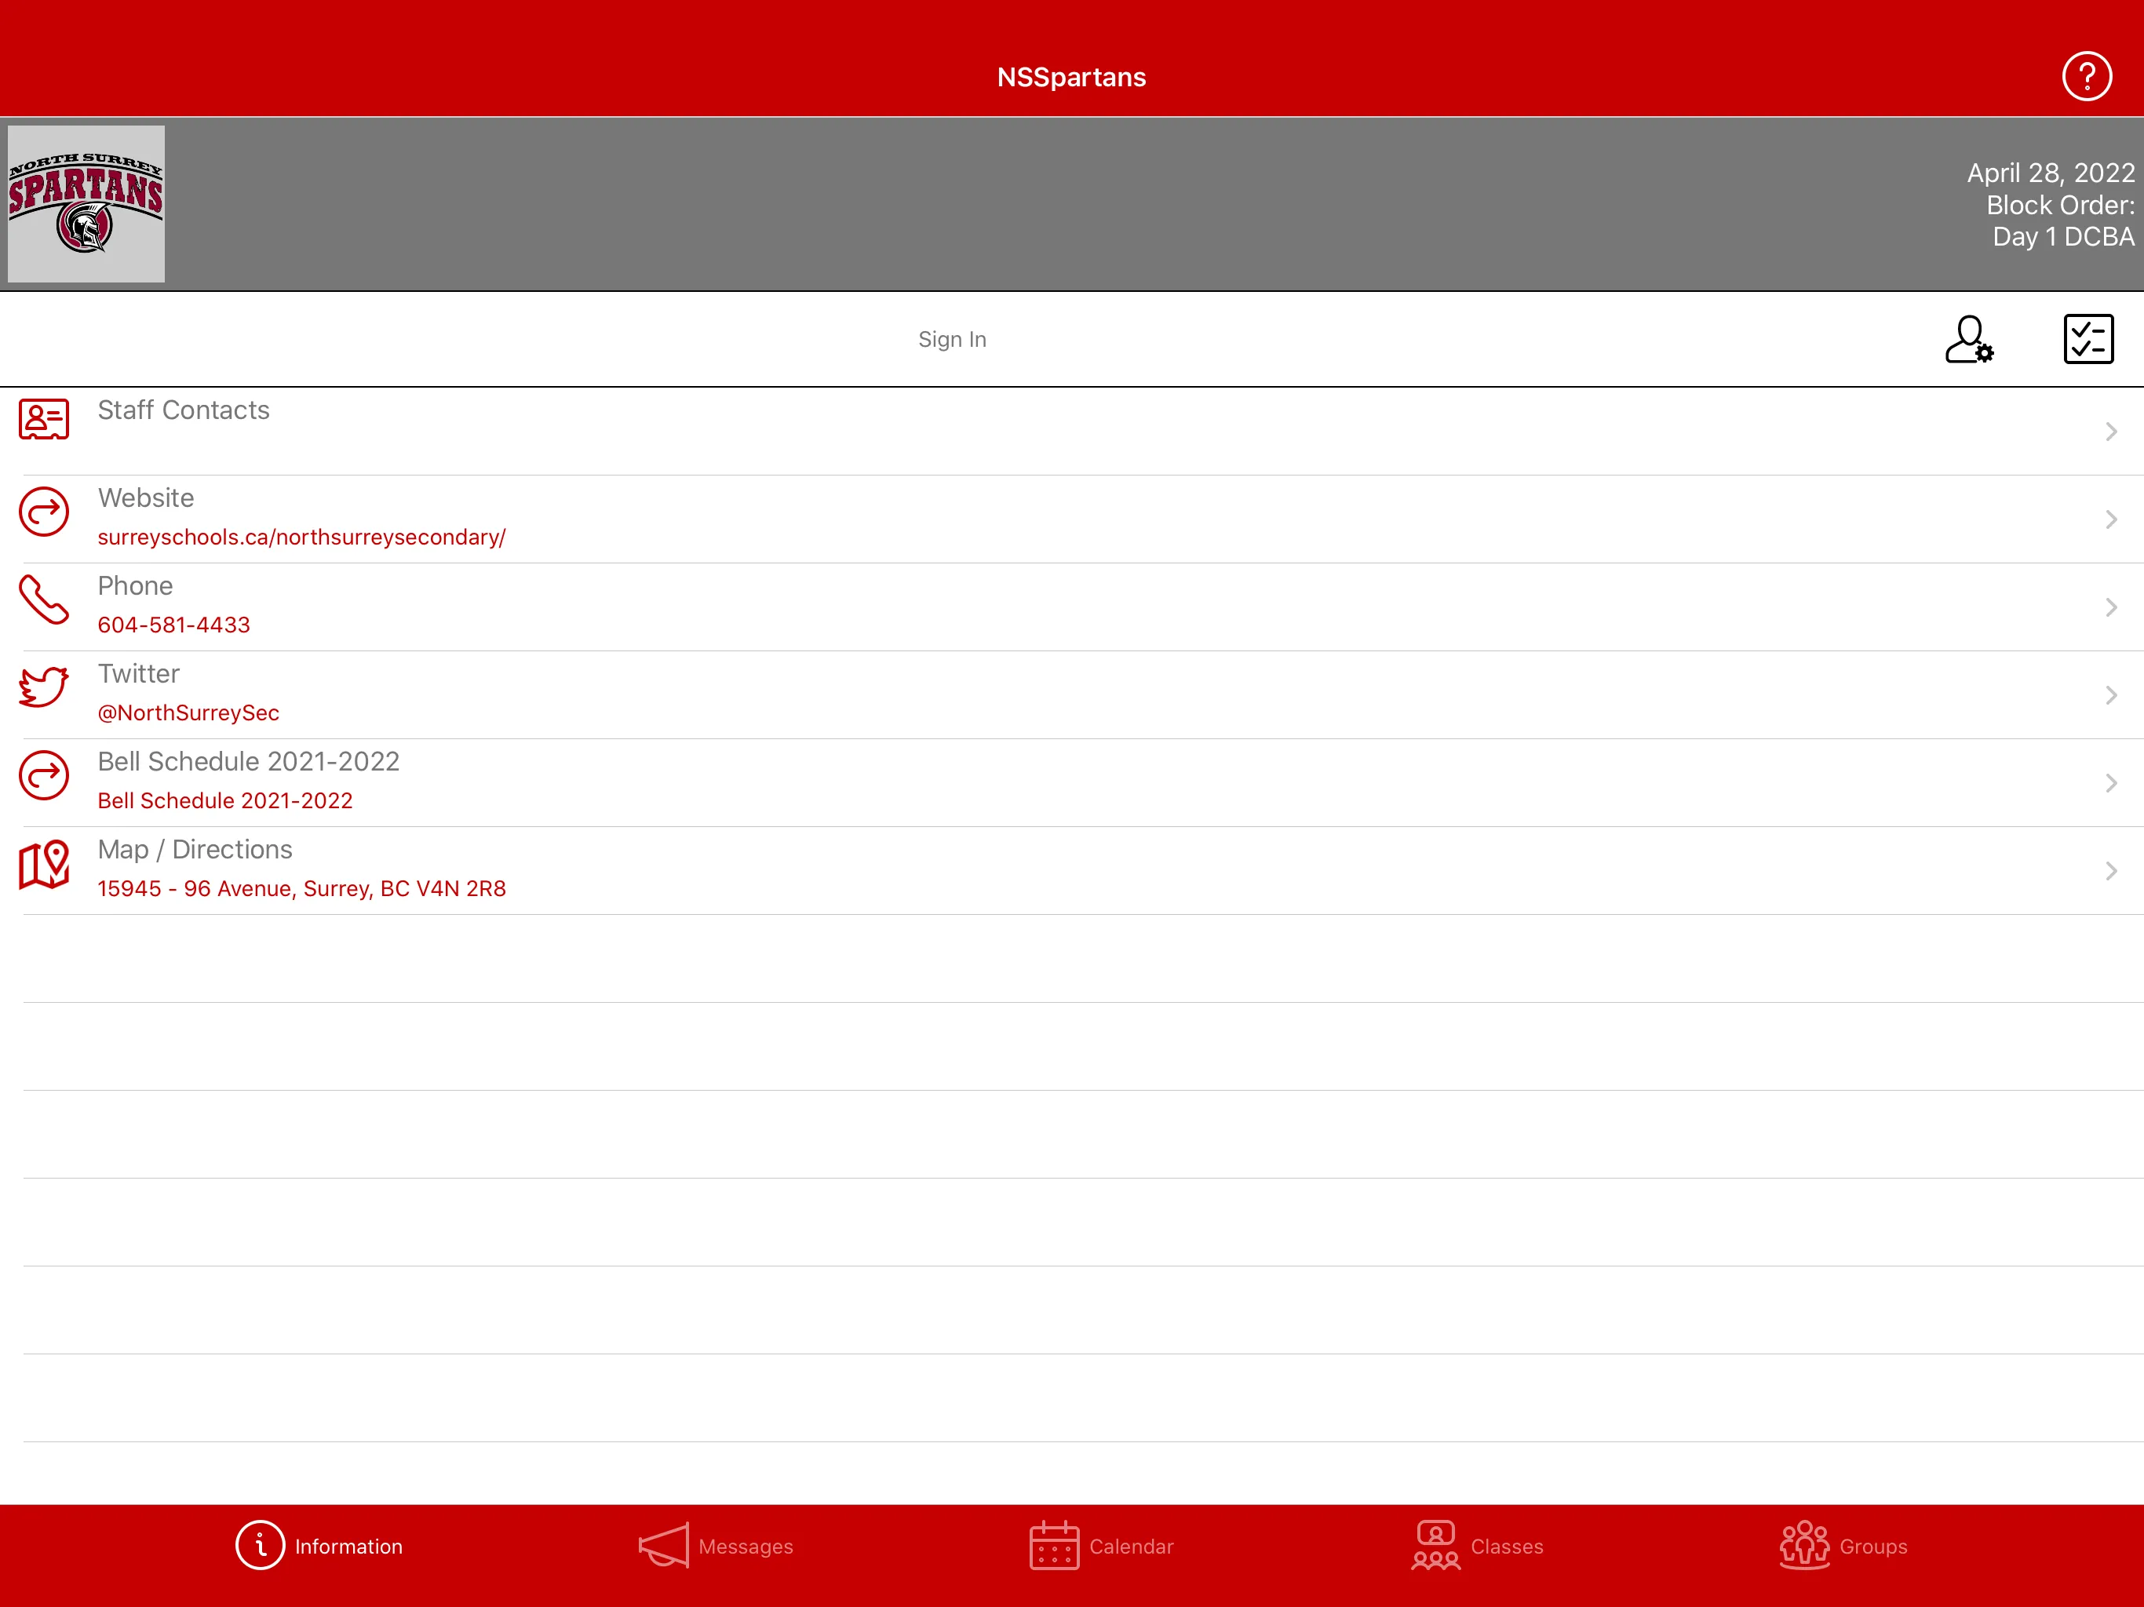Screen dimensions: 2144x1607
Task: Call 604-581-4433 phone number
Action: (x=174, y=625)
